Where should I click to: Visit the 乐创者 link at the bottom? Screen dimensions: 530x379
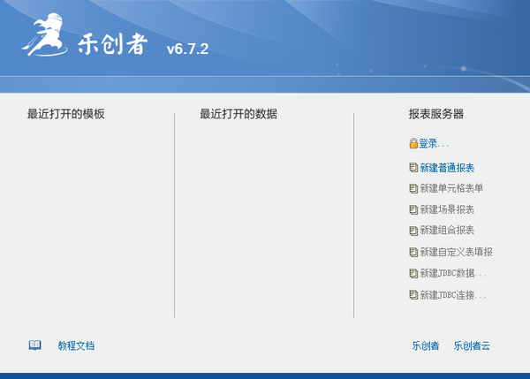click(426, 345)
